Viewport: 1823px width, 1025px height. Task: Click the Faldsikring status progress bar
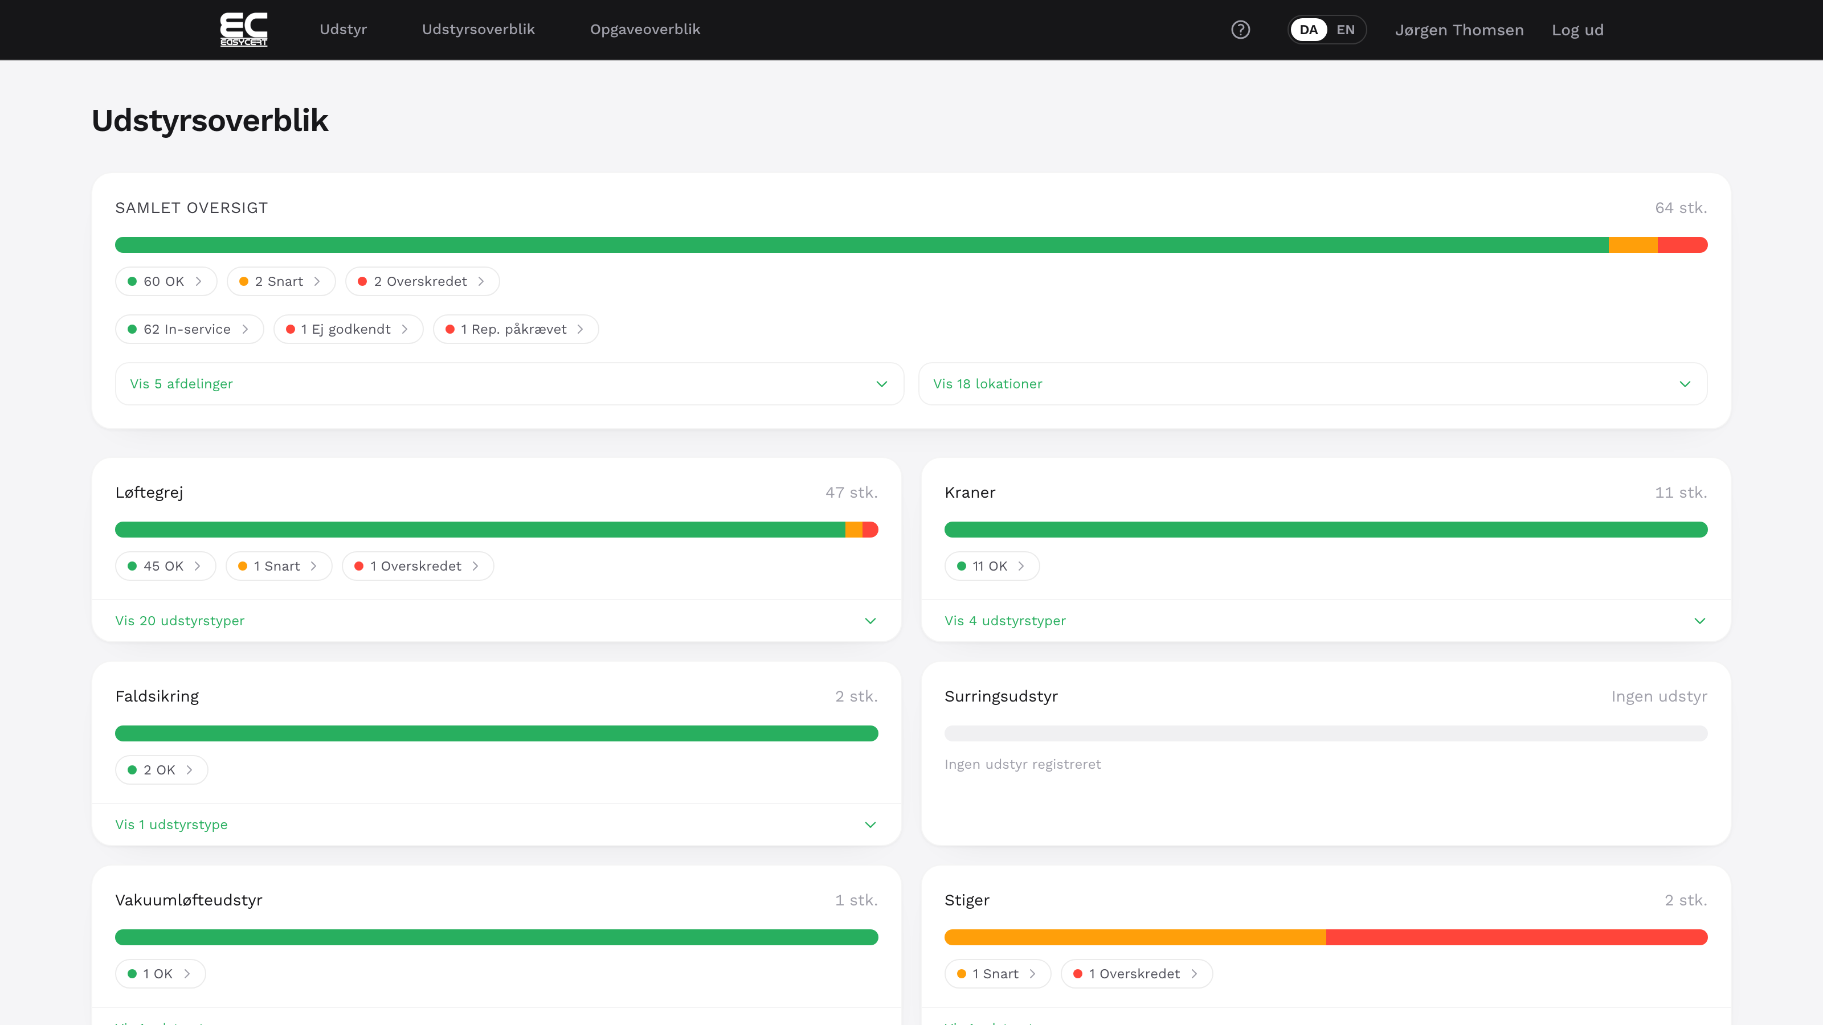click(x=497, y=733)
